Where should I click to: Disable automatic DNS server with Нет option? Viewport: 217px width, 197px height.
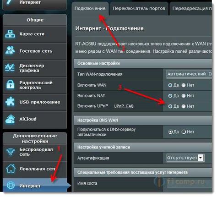pos(184,132)
